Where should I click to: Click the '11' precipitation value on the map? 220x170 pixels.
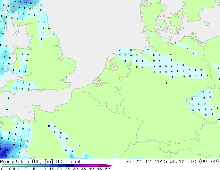(x=7, y=144)
